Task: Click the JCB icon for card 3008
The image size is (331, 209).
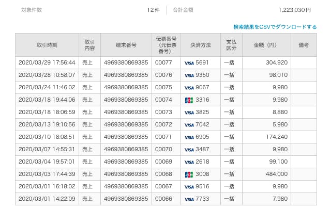Action: [189, 174]
